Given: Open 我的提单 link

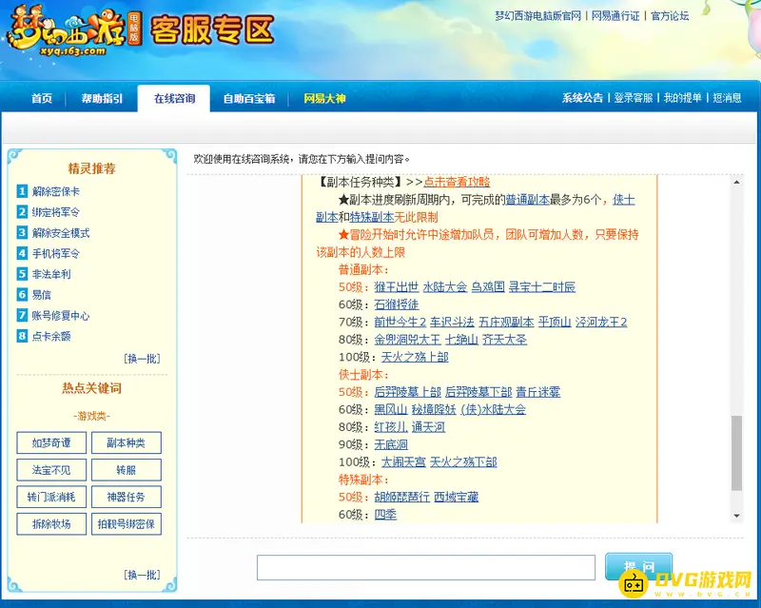Looking at the screenshot, I should tap(683, 98).
